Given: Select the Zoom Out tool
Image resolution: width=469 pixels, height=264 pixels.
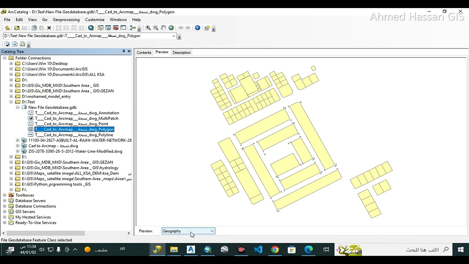Looking at the screenshot, I should point(156,28).
